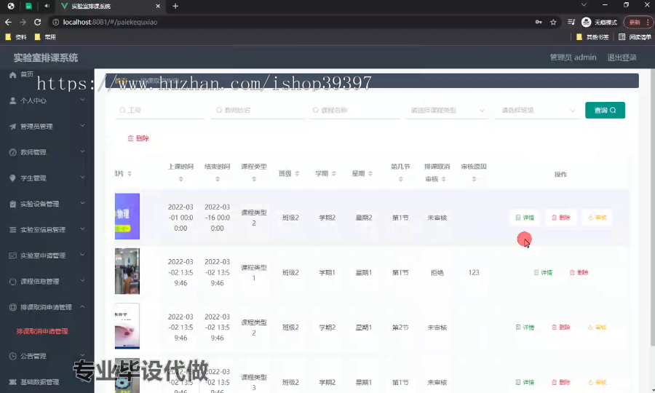This screenshot has height=393, width=655.
Task: Open 个人中心 sidebar menu
Action: click(47, 100)
